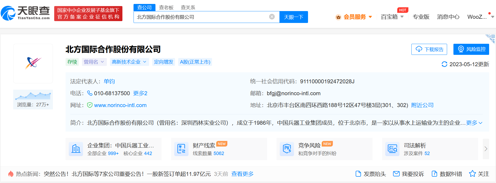Open the 浏览量 27万+ traffic chart
The height and width of the screenshot is (183, 496).
33,99
